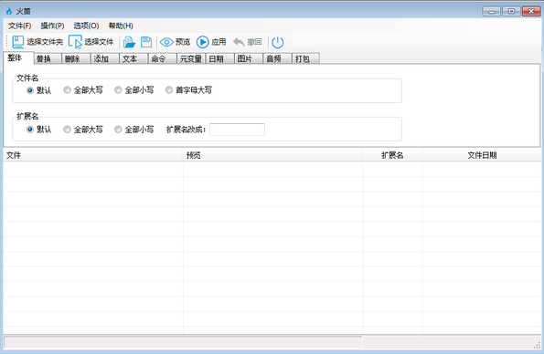Open the 帮助(H) menu
The width and height of the screenshot is (544, 354).
click(121, 26)
